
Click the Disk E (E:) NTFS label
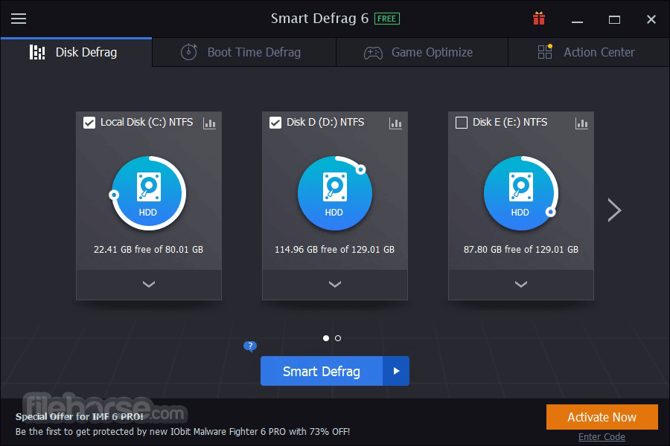(510, 122)
